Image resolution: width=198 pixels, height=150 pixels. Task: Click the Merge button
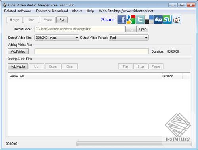(15, 20)
